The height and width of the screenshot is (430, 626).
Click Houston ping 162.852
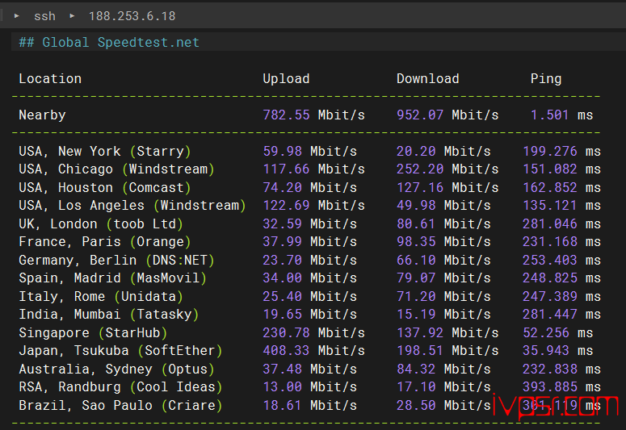point(550,187)
